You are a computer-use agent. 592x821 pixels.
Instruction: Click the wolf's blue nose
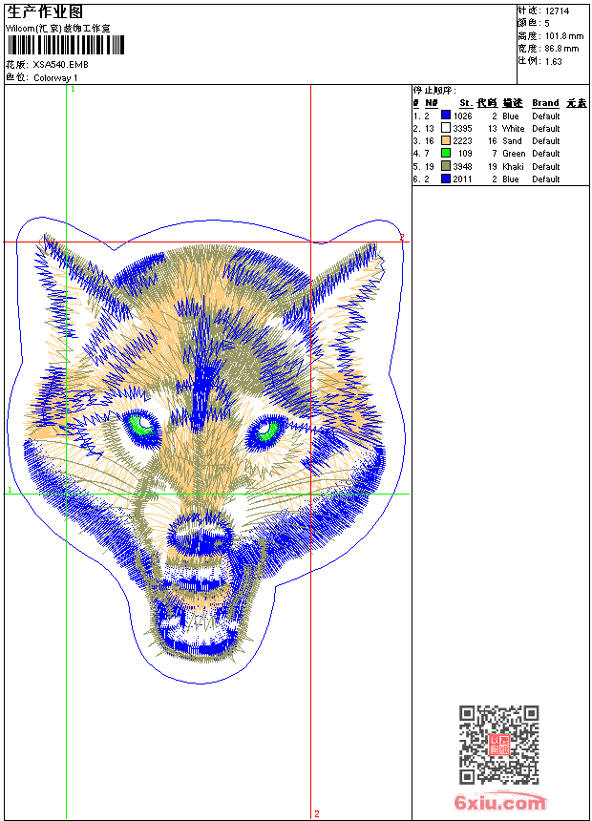point(201,537)
